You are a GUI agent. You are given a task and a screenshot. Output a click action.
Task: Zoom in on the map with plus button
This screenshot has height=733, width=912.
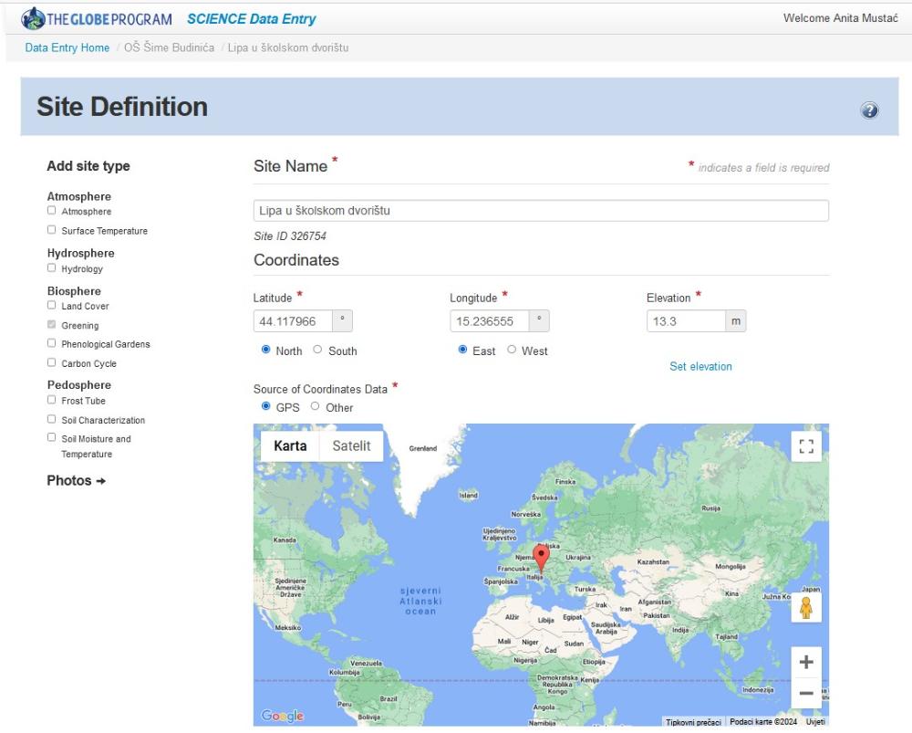806,662
